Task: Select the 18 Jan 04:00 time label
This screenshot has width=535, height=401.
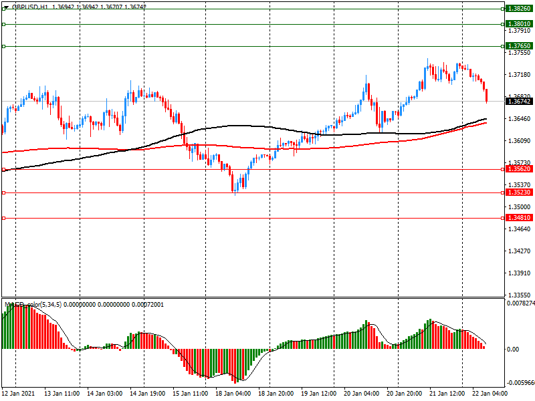Action: (x=234, y=394)
